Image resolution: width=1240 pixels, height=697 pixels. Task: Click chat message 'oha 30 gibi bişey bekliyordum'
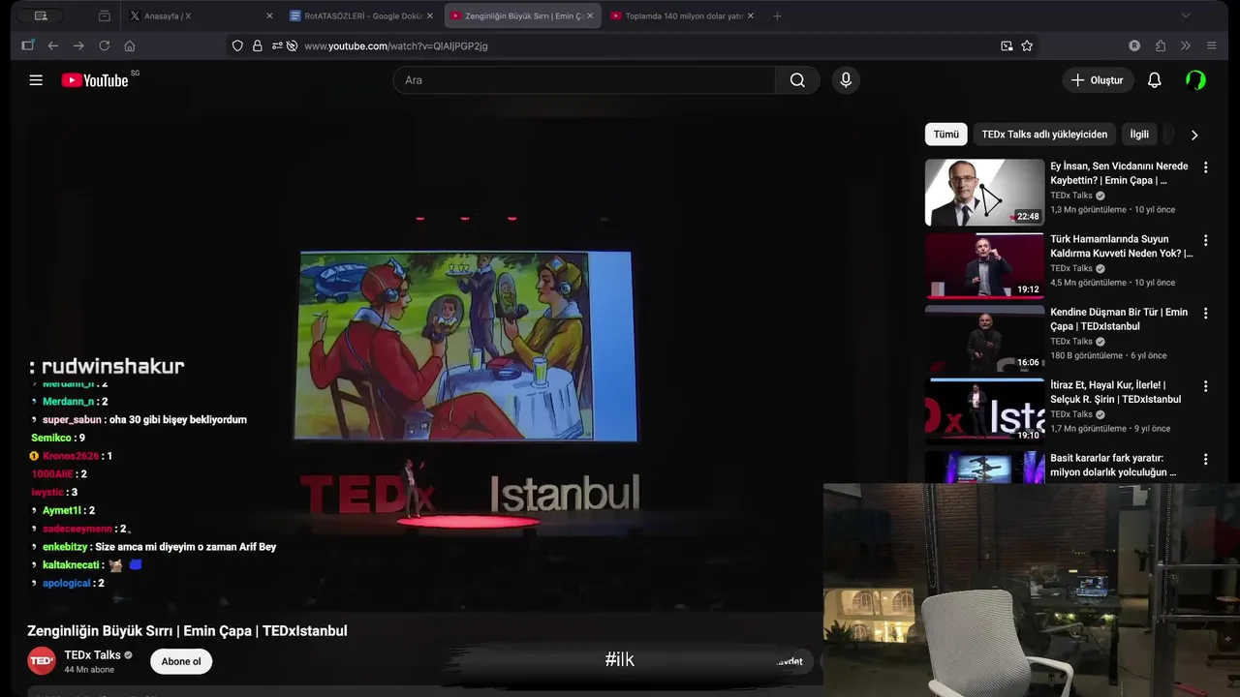(x=178, y=420)
